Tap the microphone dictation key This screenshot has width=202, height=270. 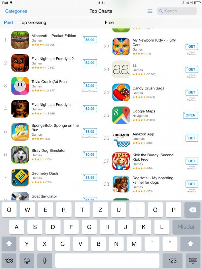point(45,261)
